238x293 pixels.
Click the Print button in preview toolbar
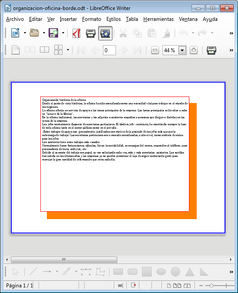[x=212, y=50]
